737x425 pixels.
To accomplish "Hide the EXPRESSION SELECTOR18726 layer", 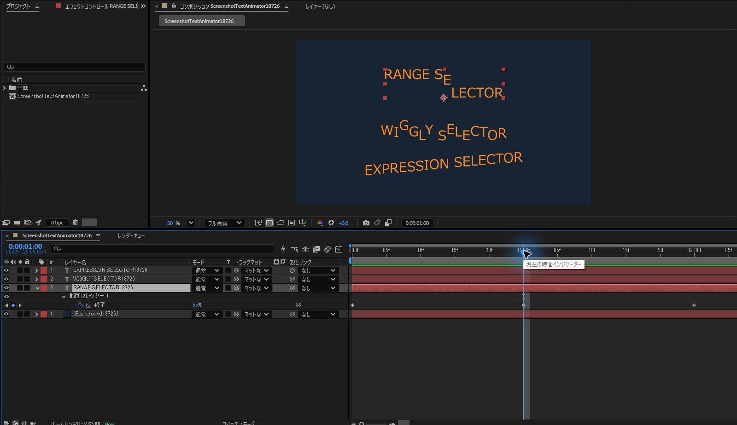I will click(x=6, y=270).
